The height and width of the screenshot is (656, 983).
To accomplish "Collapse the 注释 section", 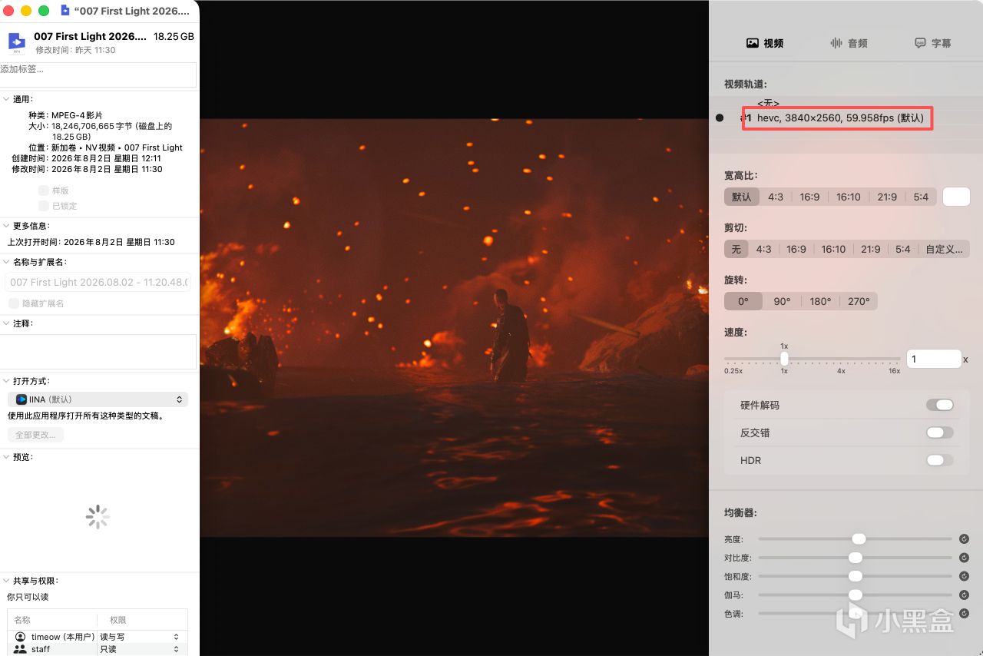I will click(6, 323).
